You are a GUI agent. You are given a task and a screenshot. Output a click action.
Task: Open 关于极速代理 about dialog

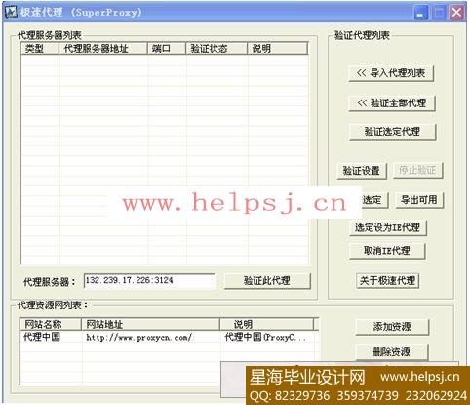(x=388, y=281)
